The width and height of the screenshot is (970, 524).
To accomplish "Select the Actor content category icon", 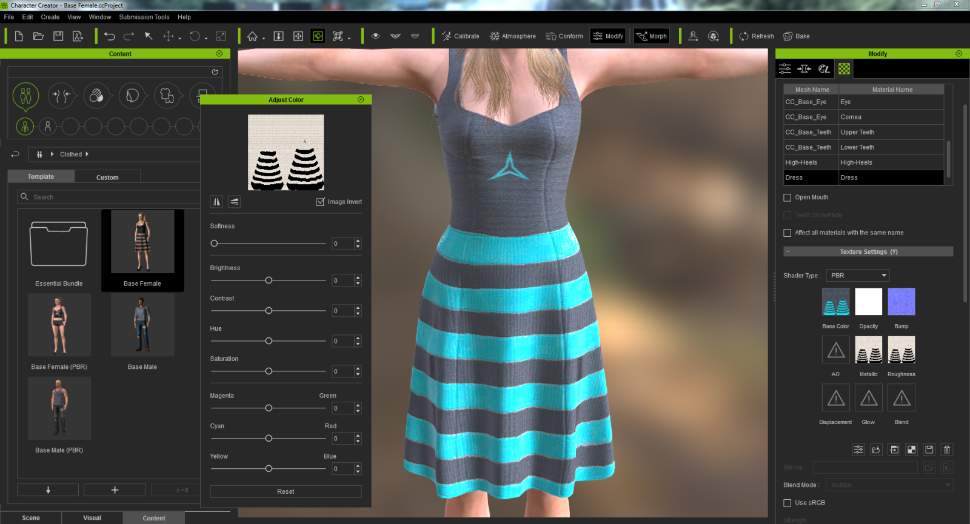I will 25,96.
